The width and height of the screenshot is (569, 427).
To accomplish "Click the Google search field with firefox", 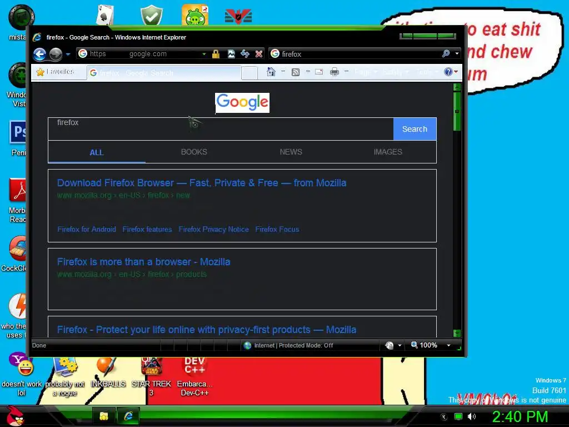I will [221, 129].
